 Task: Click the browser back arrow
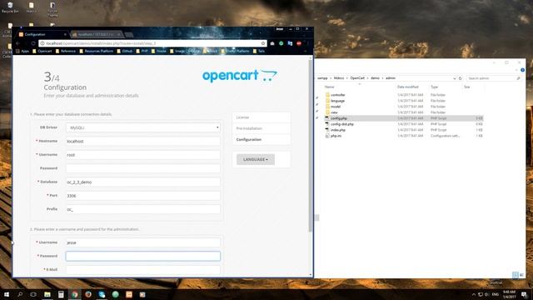point(18,43)
